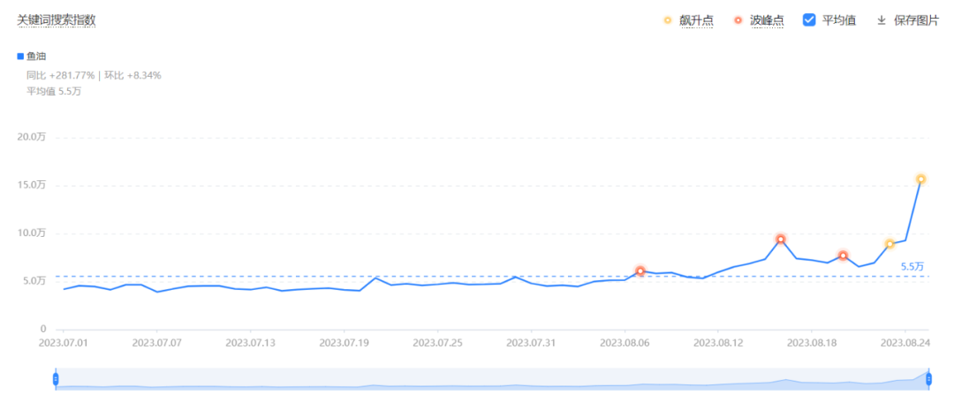Toggle 飙升点 legend text

click(x=696, y=20)
